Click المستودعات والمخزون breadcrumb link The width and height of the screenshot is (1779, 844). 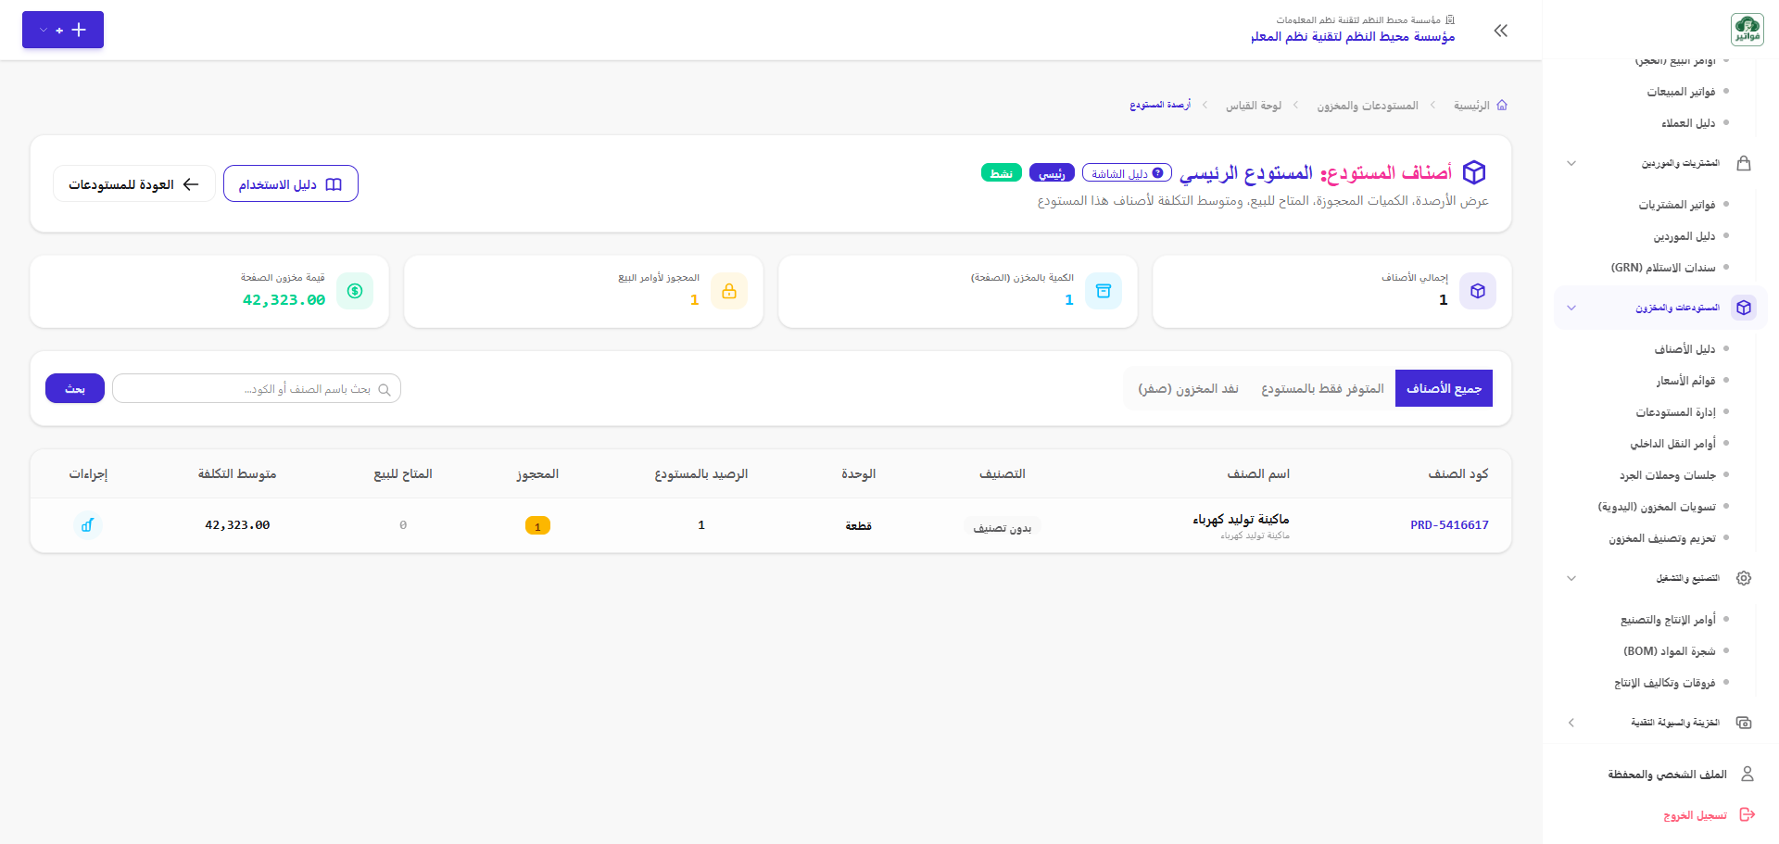[x=1368, y=106]
